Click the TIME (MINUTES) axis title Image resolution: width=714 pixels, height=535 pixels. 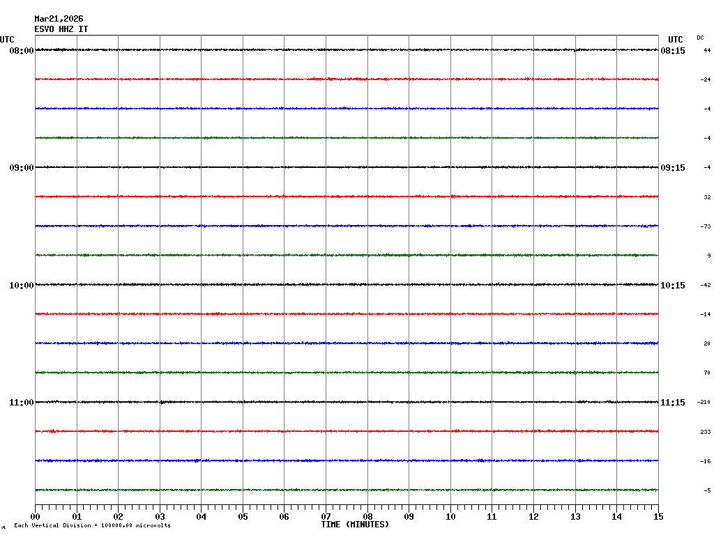coord(355,525)
